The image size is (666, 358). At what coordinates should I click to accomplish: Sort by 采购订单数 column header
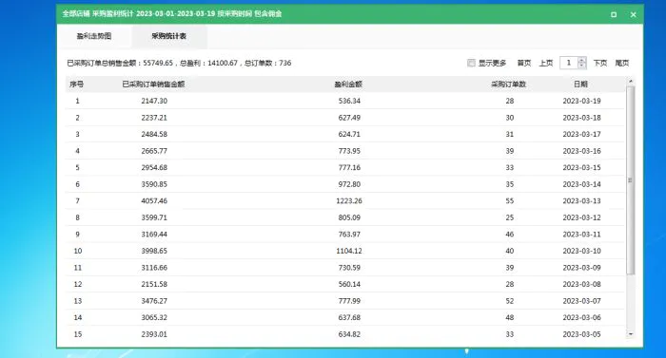click(509, 84)
